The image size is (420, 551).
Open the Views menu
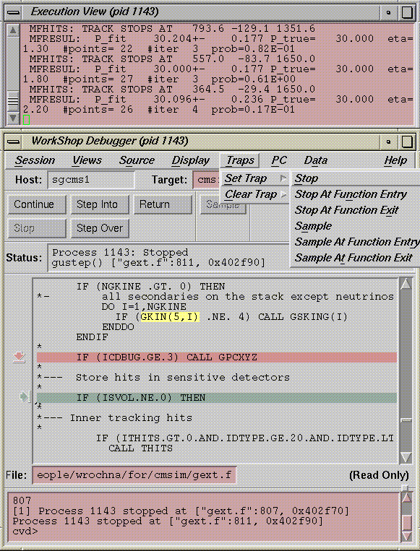[x=87, y=160]
